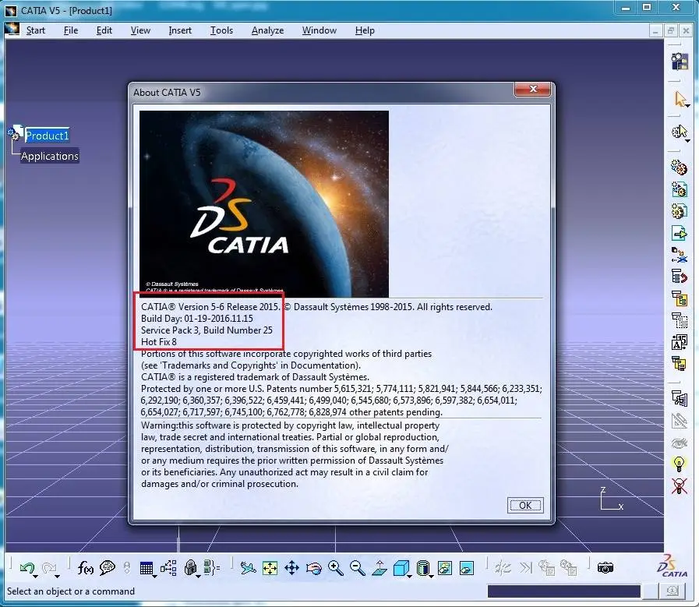Click the yellow light bulb icon

679,464
